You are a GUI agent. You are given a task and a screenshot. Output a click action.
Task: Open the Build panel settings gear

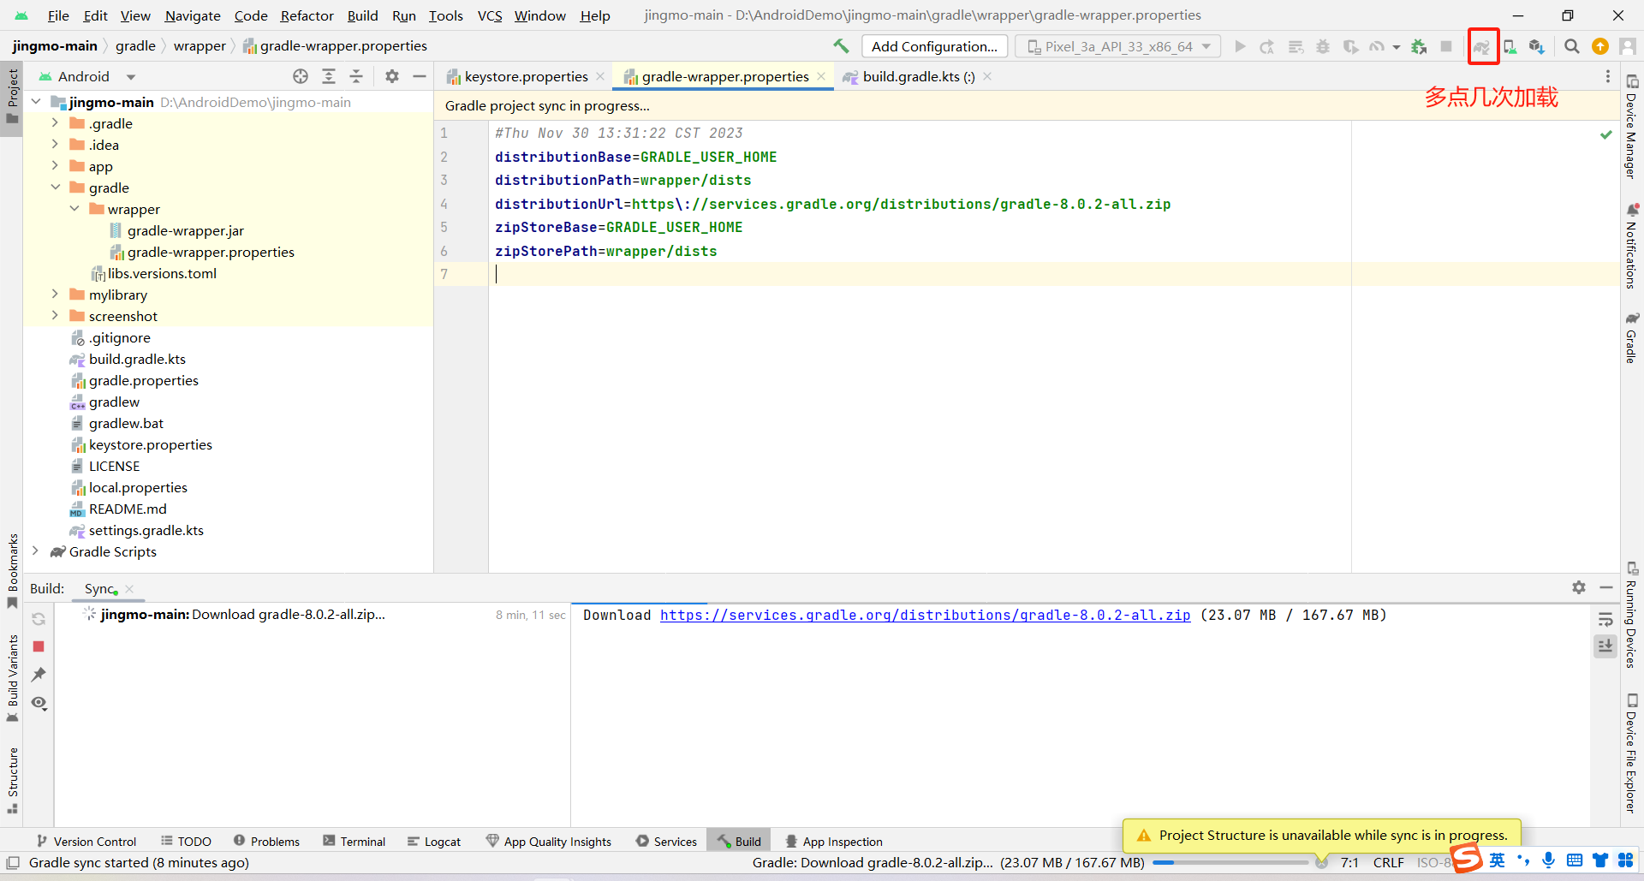[1579, 587]
